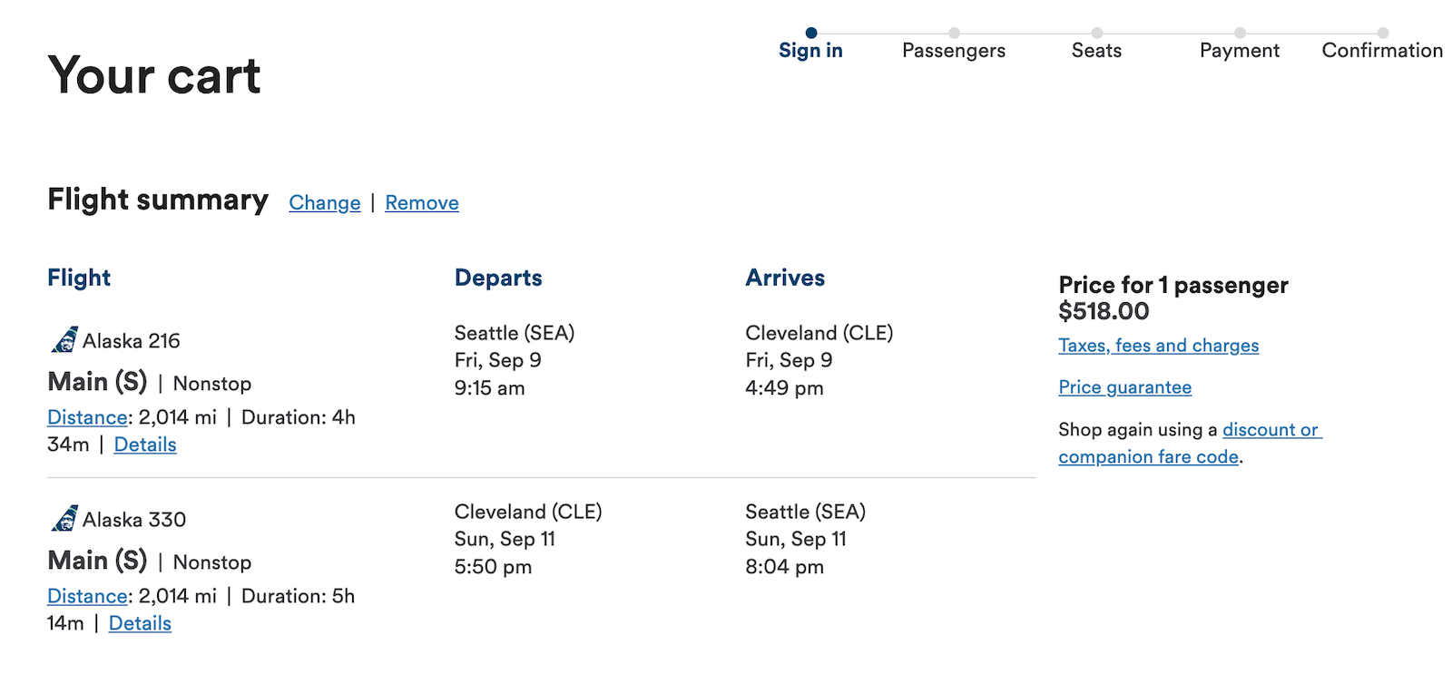Click the Passengers step progress dot

954,33
